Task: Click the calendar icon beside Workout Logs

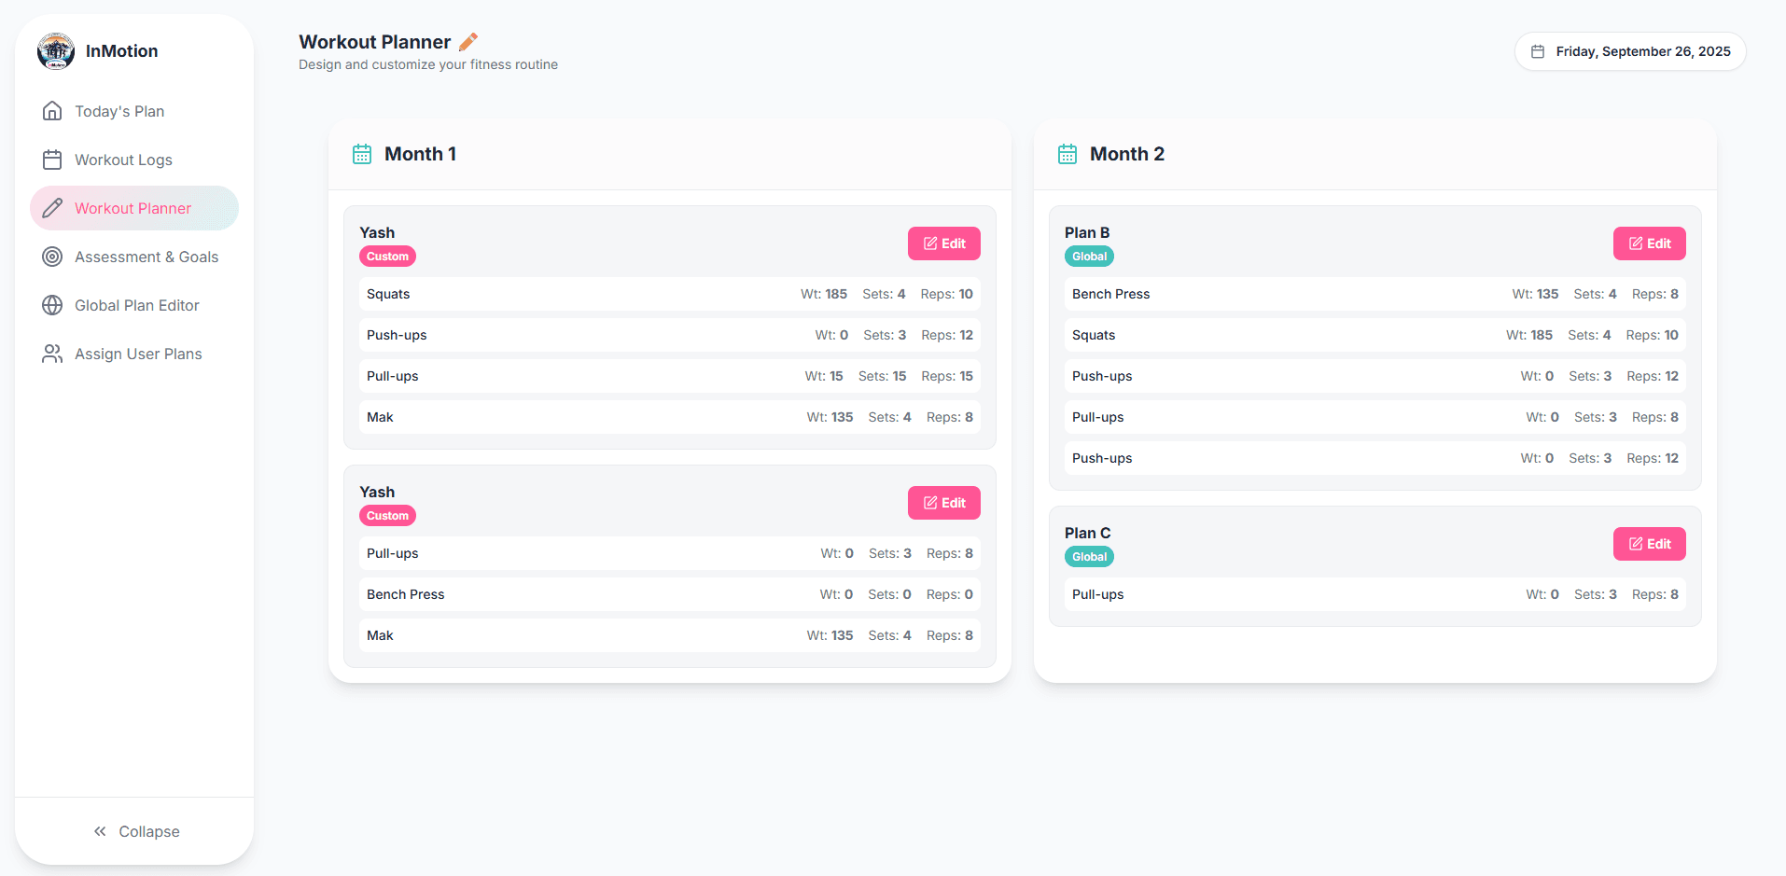Action: [52, 160]
